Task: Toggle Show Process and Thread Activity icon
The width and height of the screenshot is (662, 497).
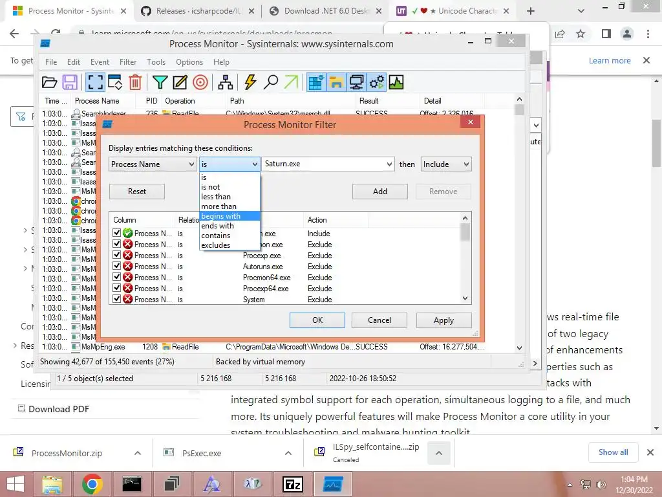Action: tap(377, 82)
